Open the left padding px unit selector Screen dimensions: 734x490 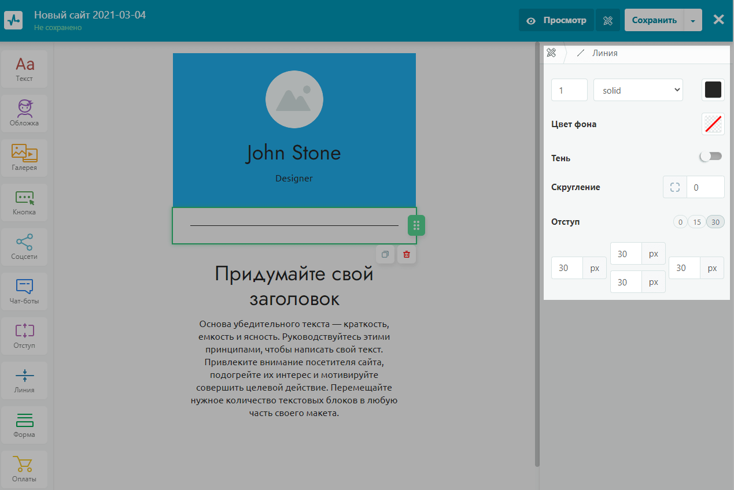(595, 268)
